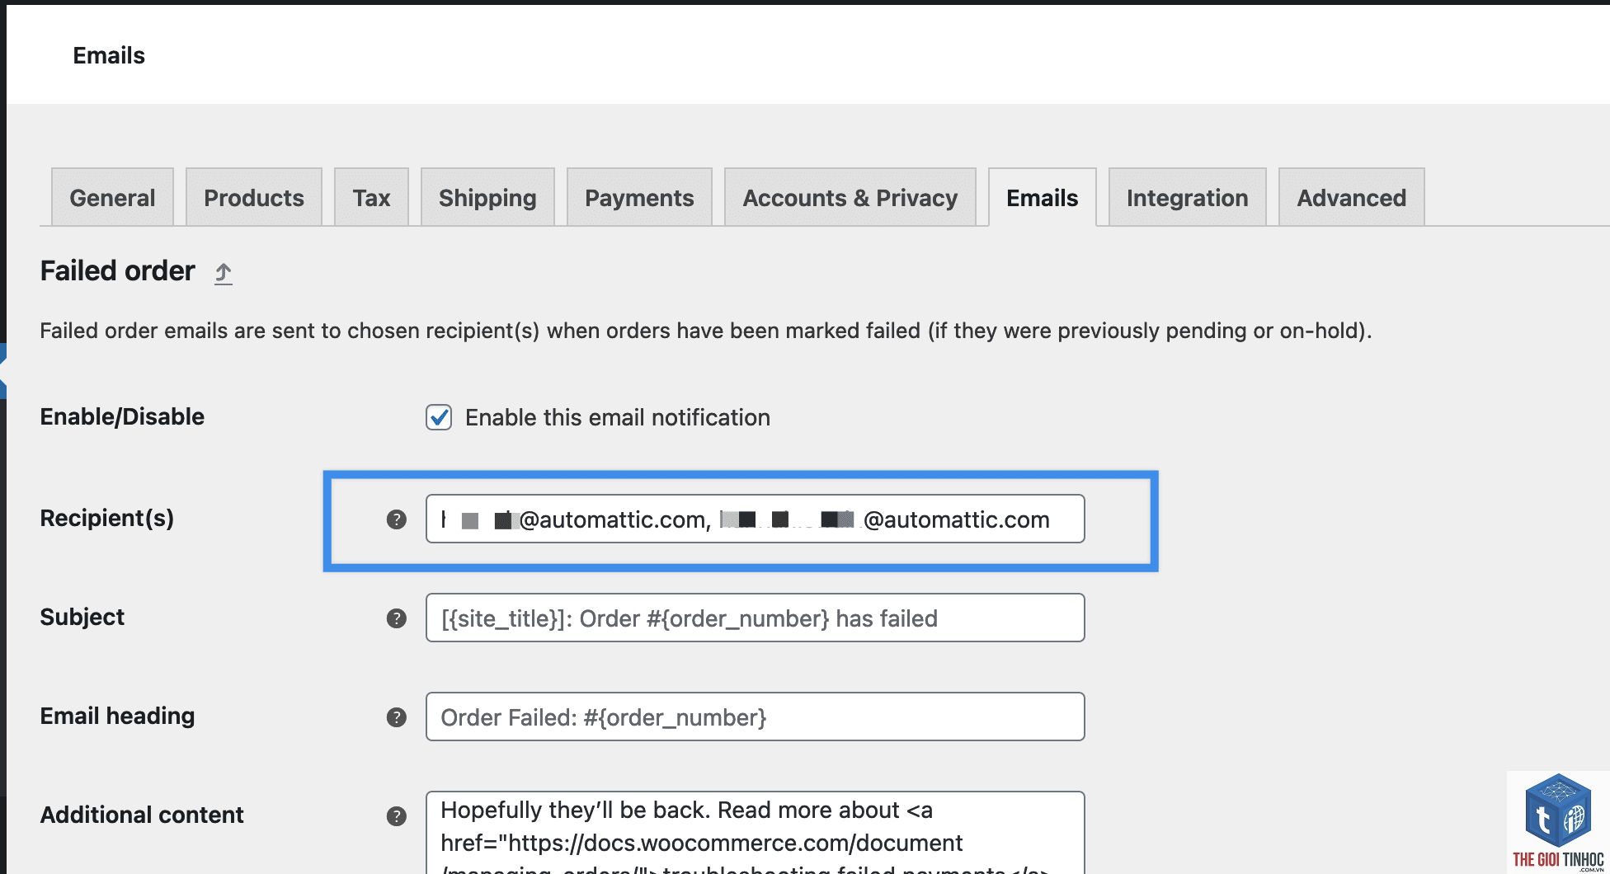Show help tooltip for Subject
Image resolution: width=1610 pixels, height=874 pixels.
(x=397, y=618)
